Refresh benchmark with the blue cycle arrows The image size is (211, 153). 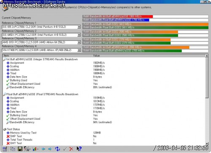coord(57,149)
